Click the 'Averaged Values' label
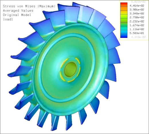The width and height of the screenshot is (149, 134). (18, 11)
